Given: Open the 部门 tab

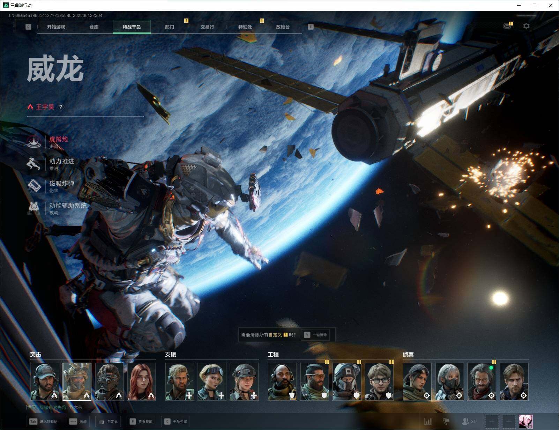Looking at the screenshot, I should coord(170,27).
